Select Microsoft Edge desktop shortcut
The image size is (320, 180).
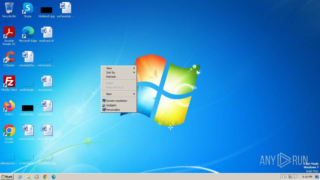coord(28,34)
